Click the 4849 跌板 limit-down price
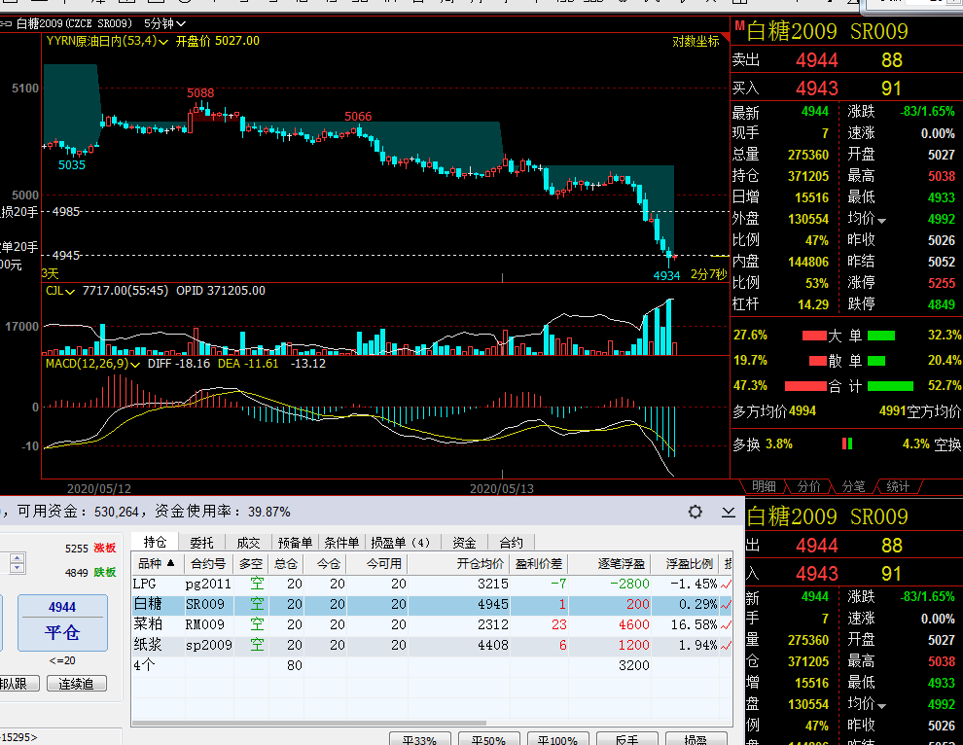Viewport: 963px width, 745px height. point(90,573)
